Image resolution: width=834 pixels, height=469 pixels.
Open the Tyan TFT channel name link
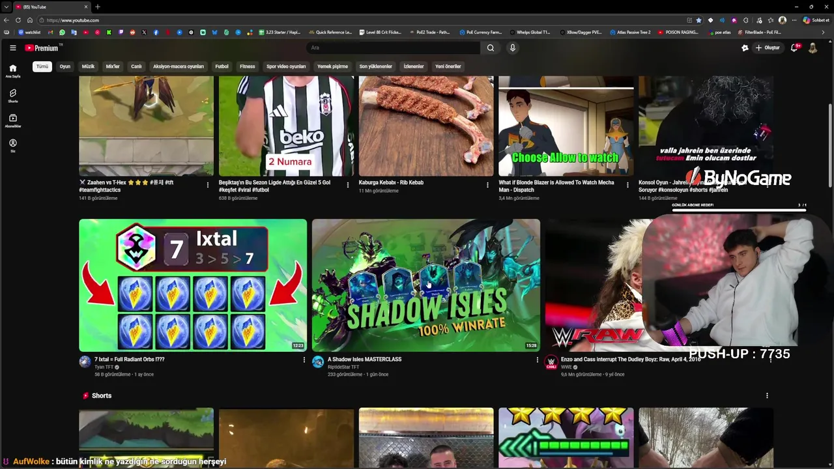click(x=104, y=367)
